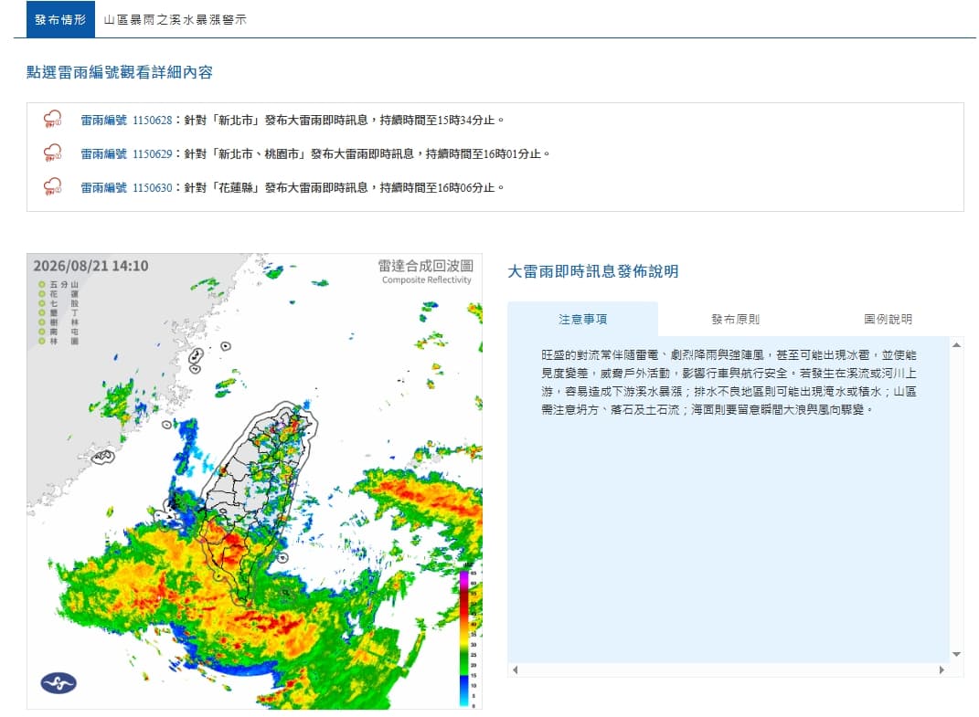979x717 pixels.
Task: Click the storm icon beside 雷雨編號 1150630
Action: point(52,186)
